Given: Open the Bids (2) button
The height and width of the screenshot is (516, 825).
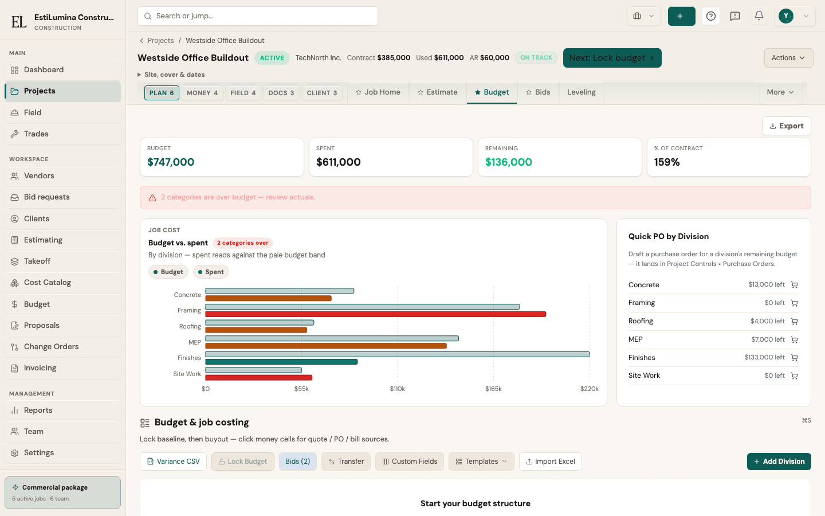Looking at the screenshot, I should [x=298, y=462].
